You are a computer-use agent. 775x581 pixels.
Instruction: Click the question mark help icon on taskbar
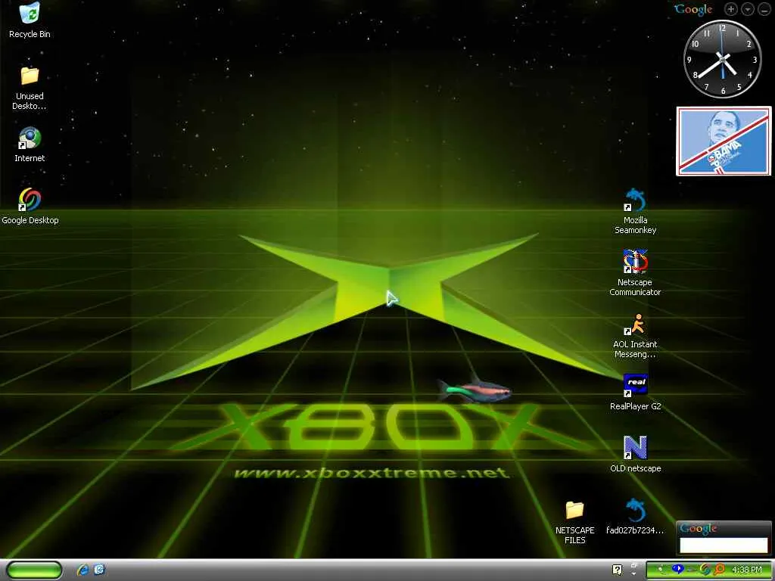(618, 570)
